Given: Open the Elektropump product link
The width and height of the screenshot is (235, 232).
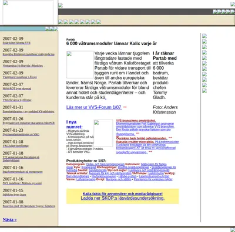Looking at the screenshot, I should [156, 173].
